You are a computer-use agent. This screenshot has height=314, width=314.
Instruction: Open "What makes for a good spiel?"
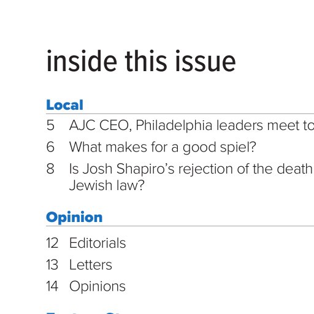point(163,147)
